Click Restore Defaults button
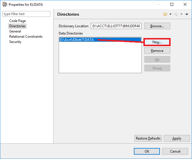 click(148, 138)
